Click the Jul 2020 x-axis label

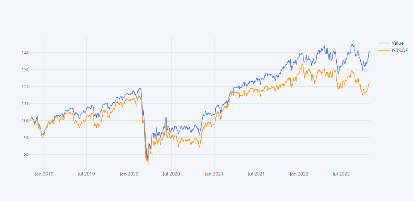pos(171,174)
